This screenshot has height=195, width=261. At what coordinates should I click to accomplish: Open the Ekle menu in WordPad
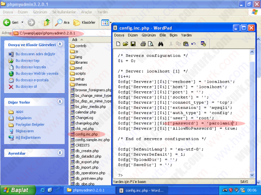(163, 35)
